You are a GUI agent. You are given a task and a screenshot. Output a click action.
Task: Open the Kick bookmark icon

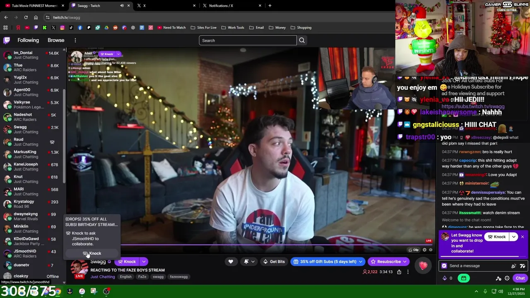44,28
